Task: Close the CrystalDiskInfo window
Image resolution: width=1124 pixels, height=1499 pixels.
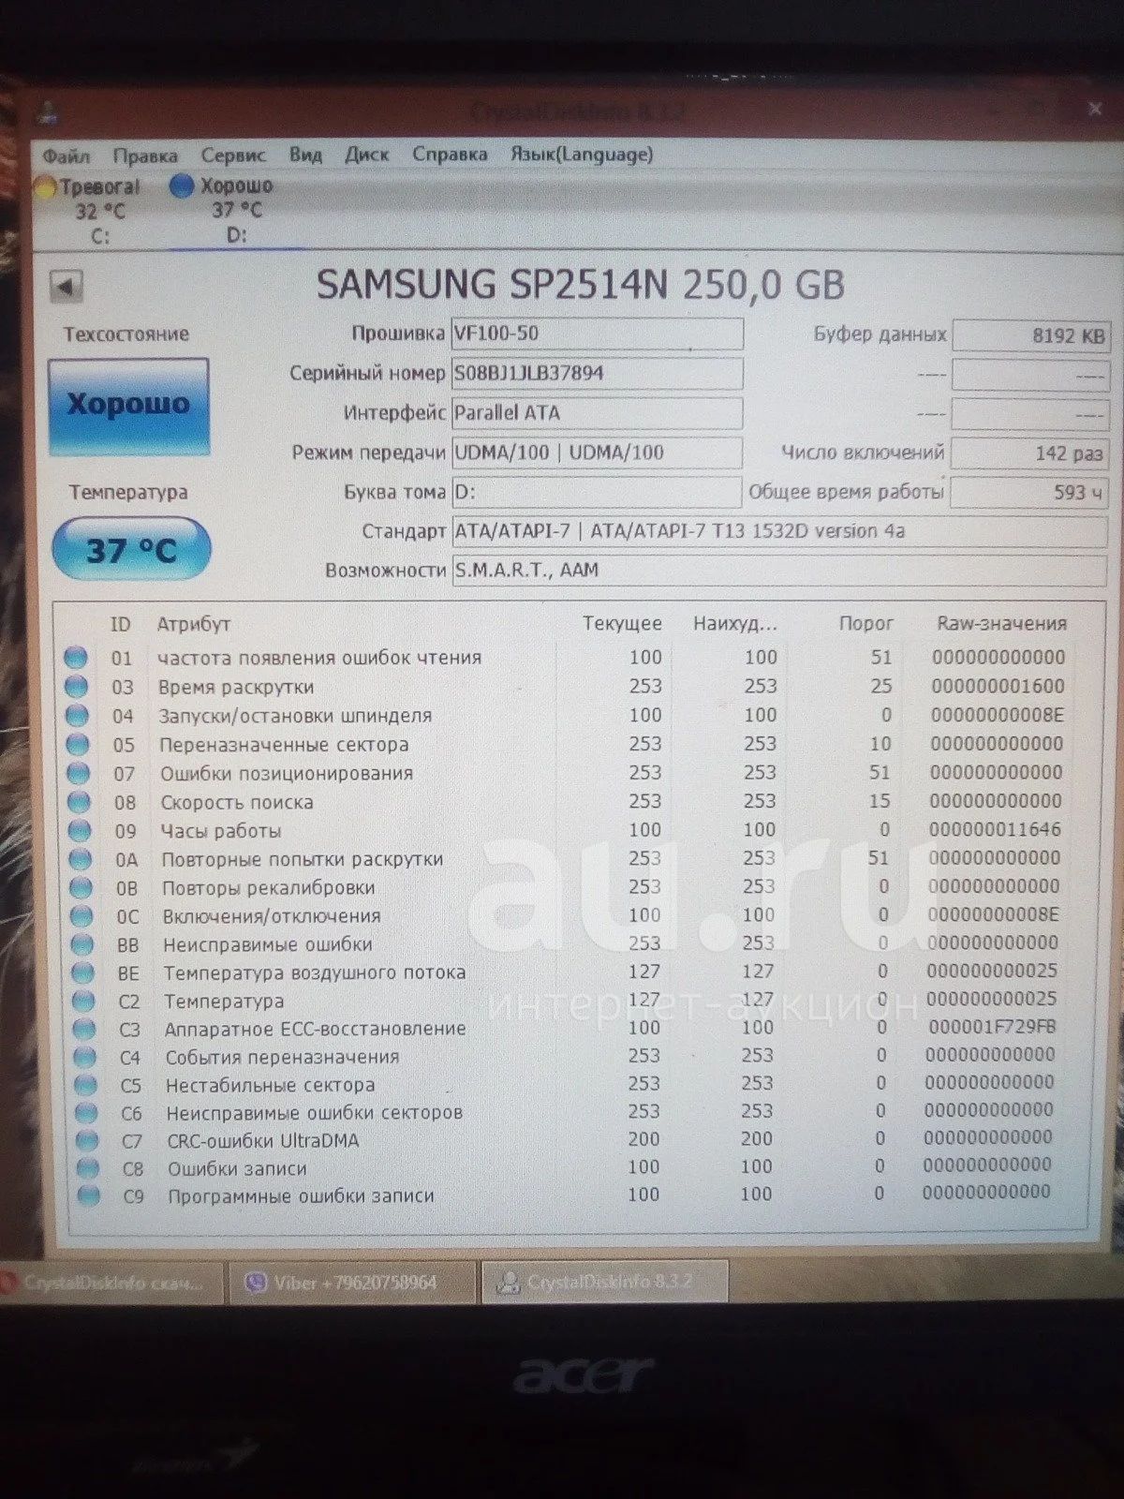Action: (x=1094, y=109)
